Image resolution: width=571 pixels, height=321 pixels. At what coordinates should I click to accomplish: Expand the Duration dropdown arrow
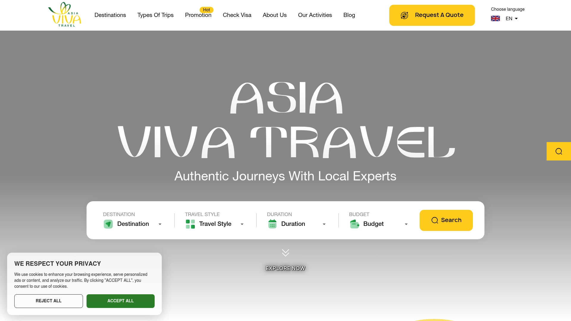tap(324, 224)
